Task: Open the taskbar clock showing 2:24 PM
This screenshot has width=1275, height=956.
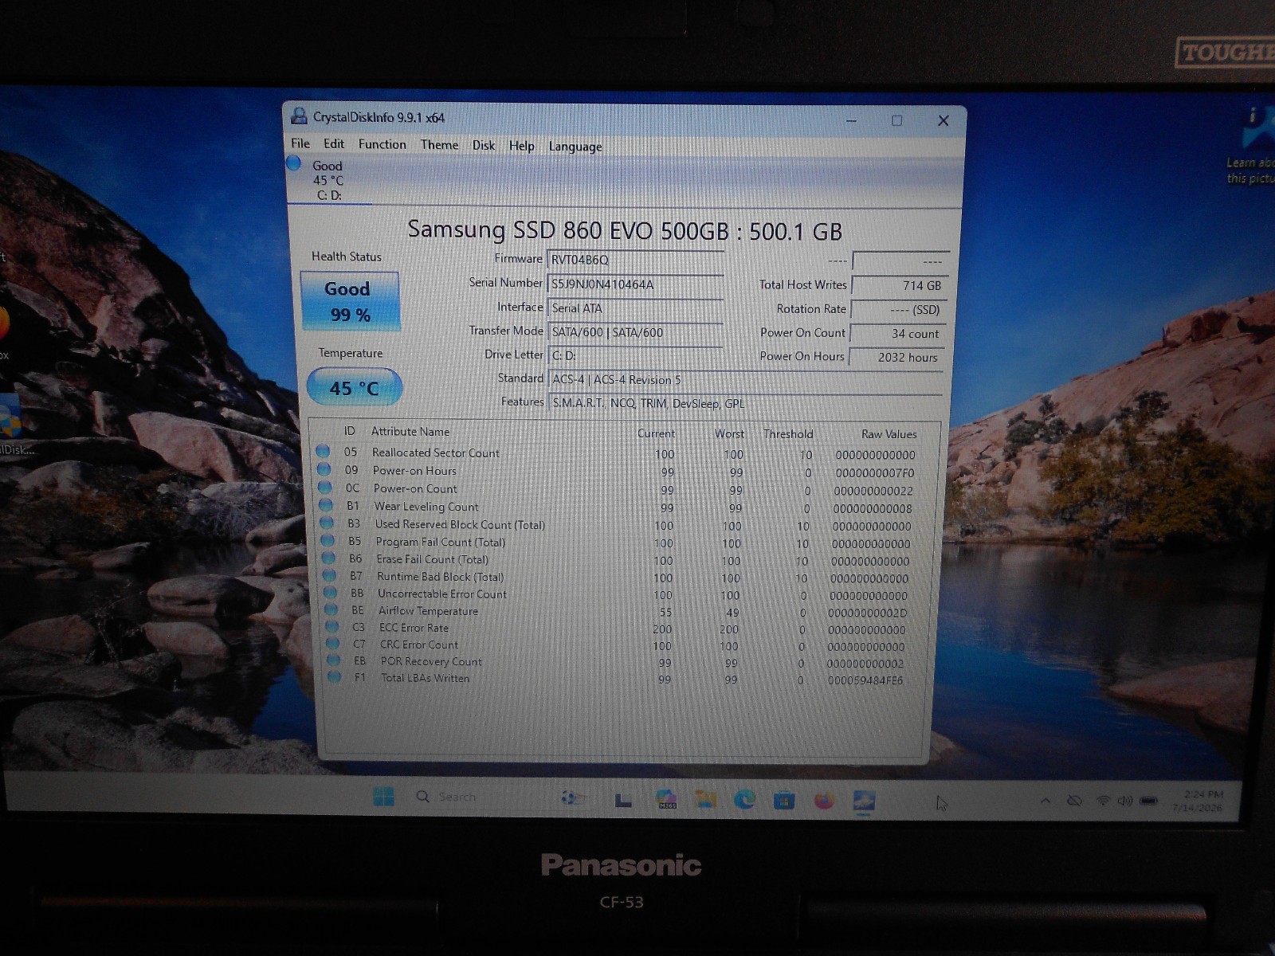Action: click(x=1198, y=801)
